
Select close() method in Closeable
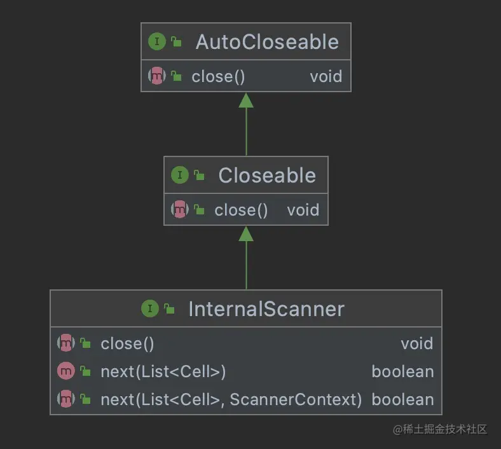[x=241, y=210]
